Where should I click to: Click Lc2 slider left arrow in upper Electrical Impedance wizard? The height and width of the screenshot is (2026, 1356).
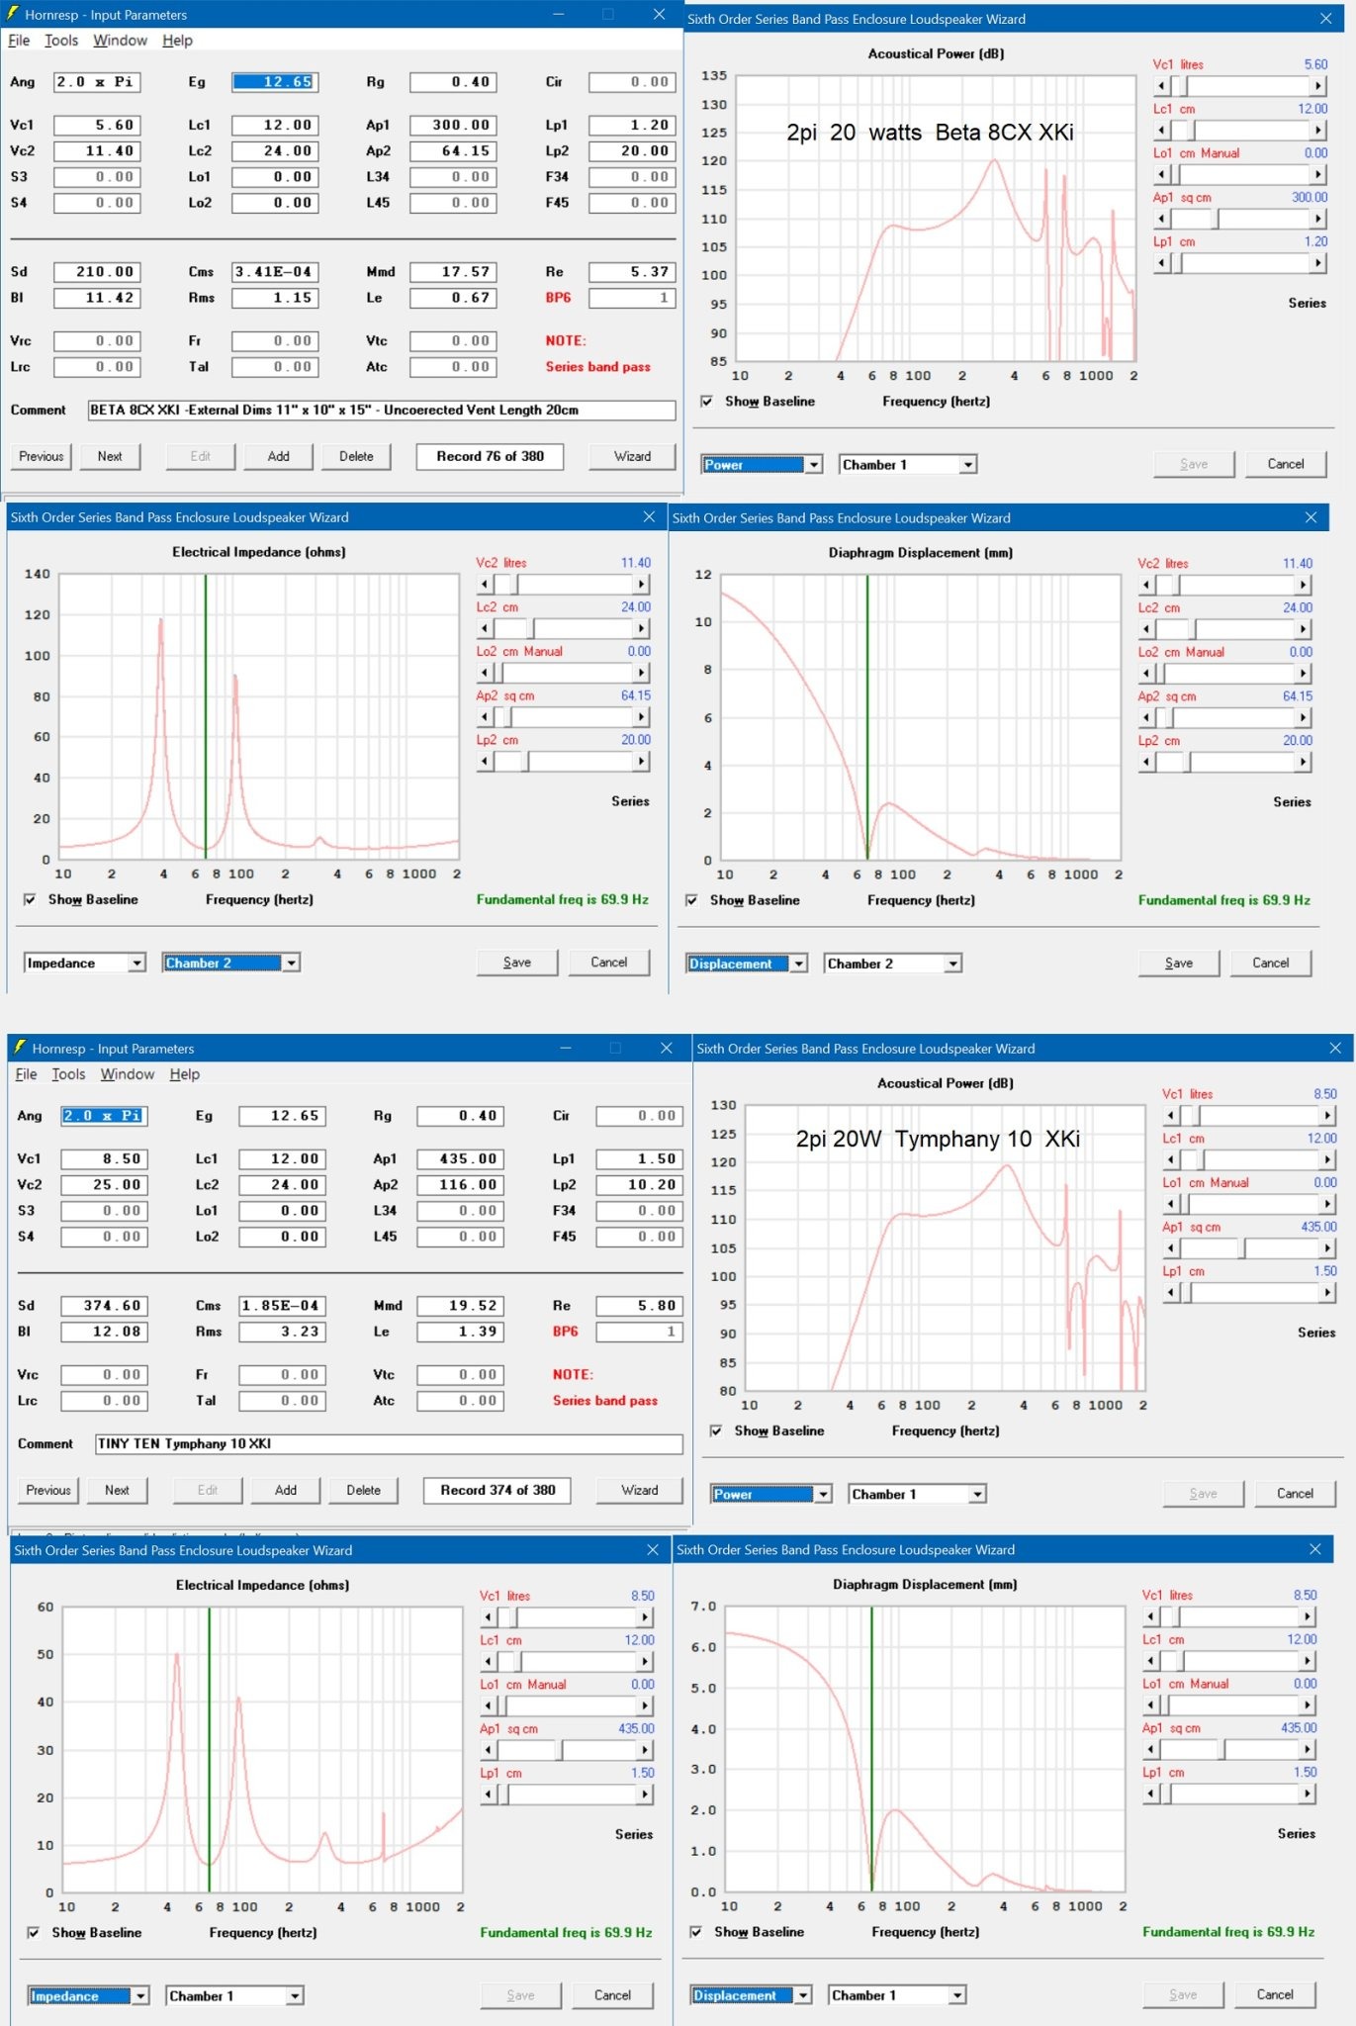485,628
